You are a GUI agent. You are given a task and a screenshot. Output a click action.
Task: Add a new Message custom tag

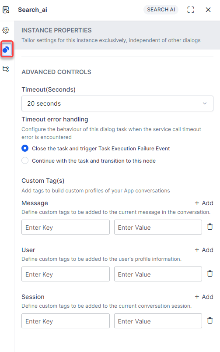(204, 203)
